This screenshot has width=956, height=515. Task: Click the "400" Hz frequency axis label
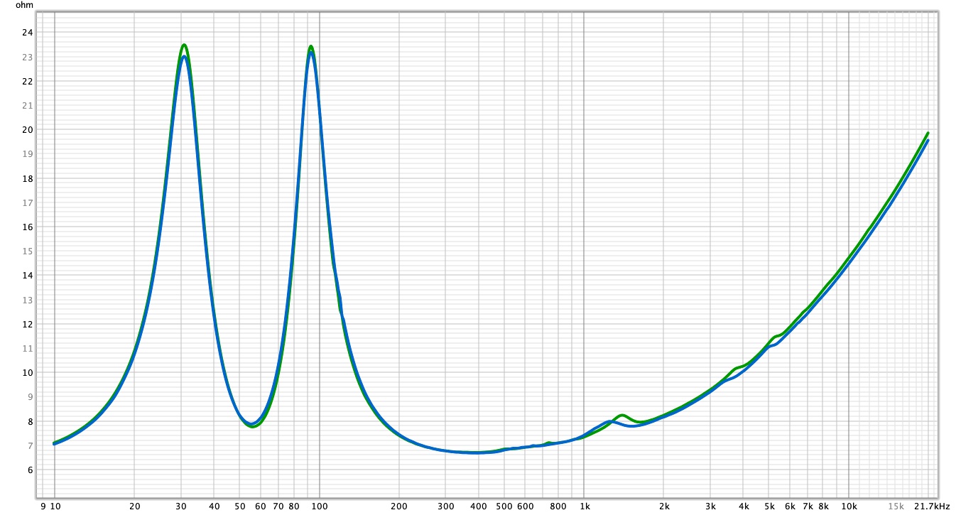point(479,506)
